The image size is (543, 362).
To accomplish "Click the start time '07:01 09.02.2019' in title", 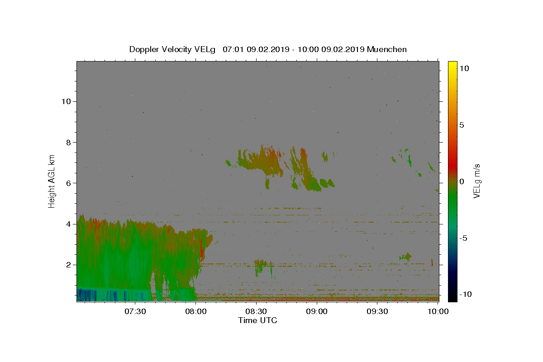I will 256,49.
